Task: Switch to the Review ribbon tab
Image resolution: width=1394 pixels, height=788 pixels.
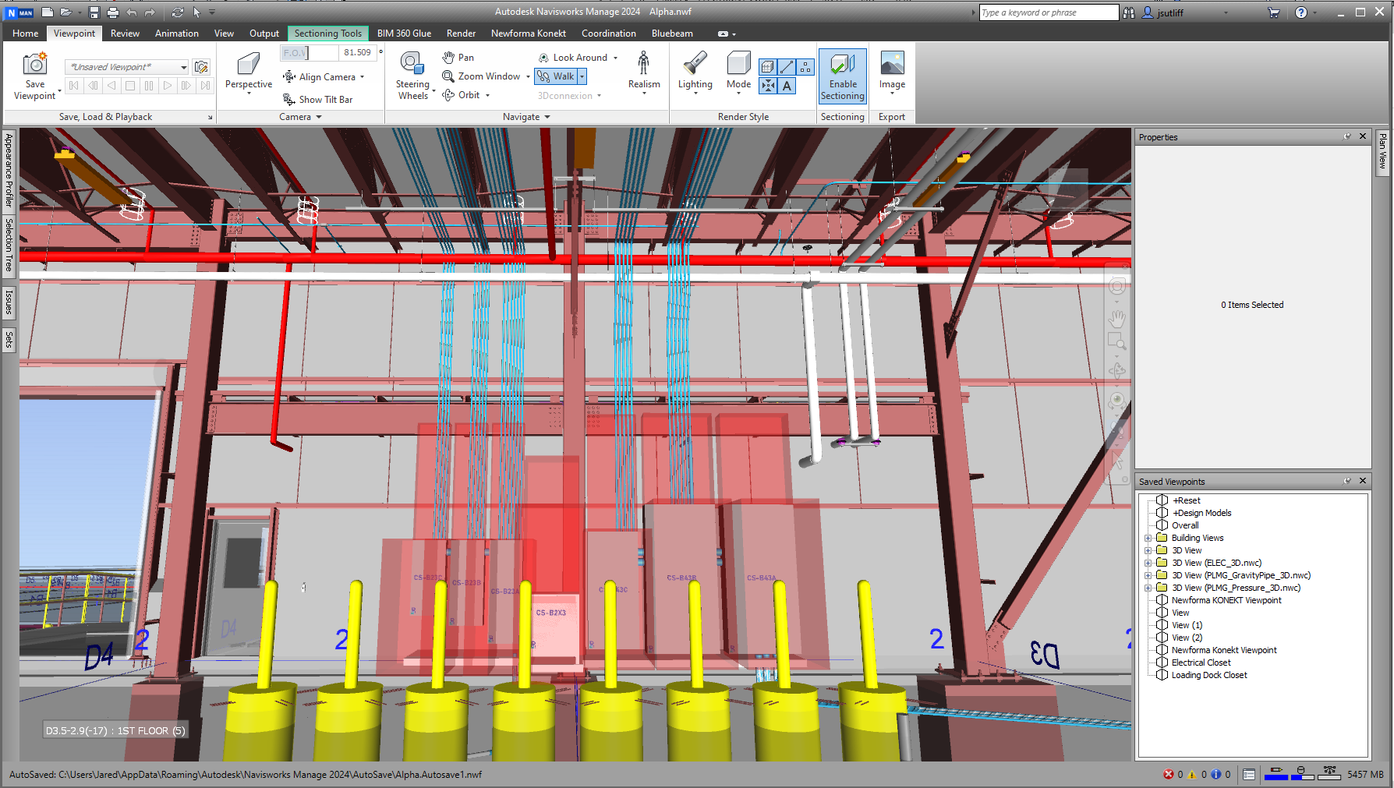Action: pyautogui.click(x=125, y=34)
